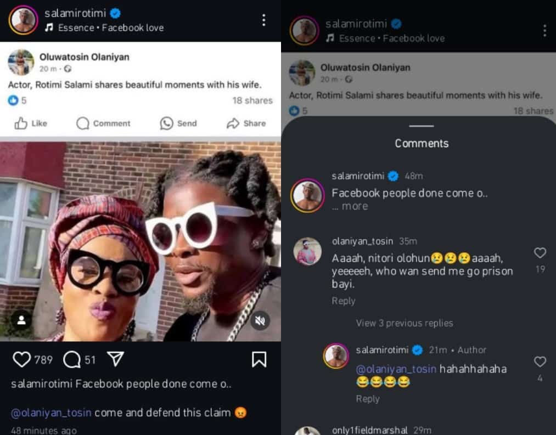Tap salamirotimi's profile picture in left header

click(24, 20)
